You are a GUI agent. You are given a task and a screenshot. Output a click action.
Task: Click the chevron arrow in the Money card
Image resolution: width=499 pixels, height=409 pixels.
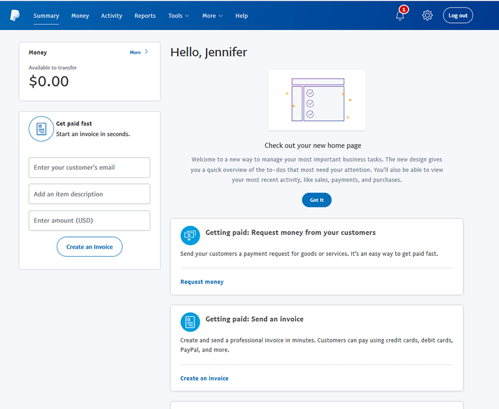tap(147, 52)
